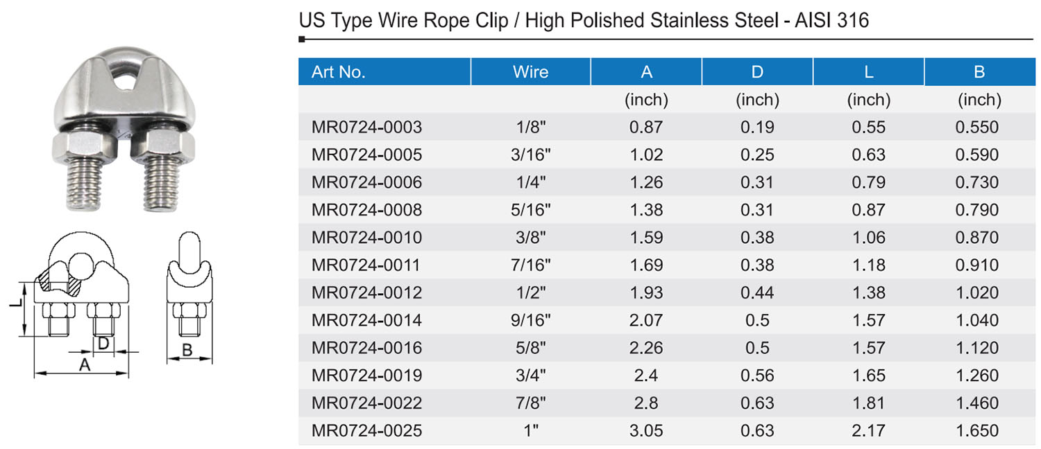
Task: Click the 'A' dimension label on the diagram
Action: [x=85, y=365]
